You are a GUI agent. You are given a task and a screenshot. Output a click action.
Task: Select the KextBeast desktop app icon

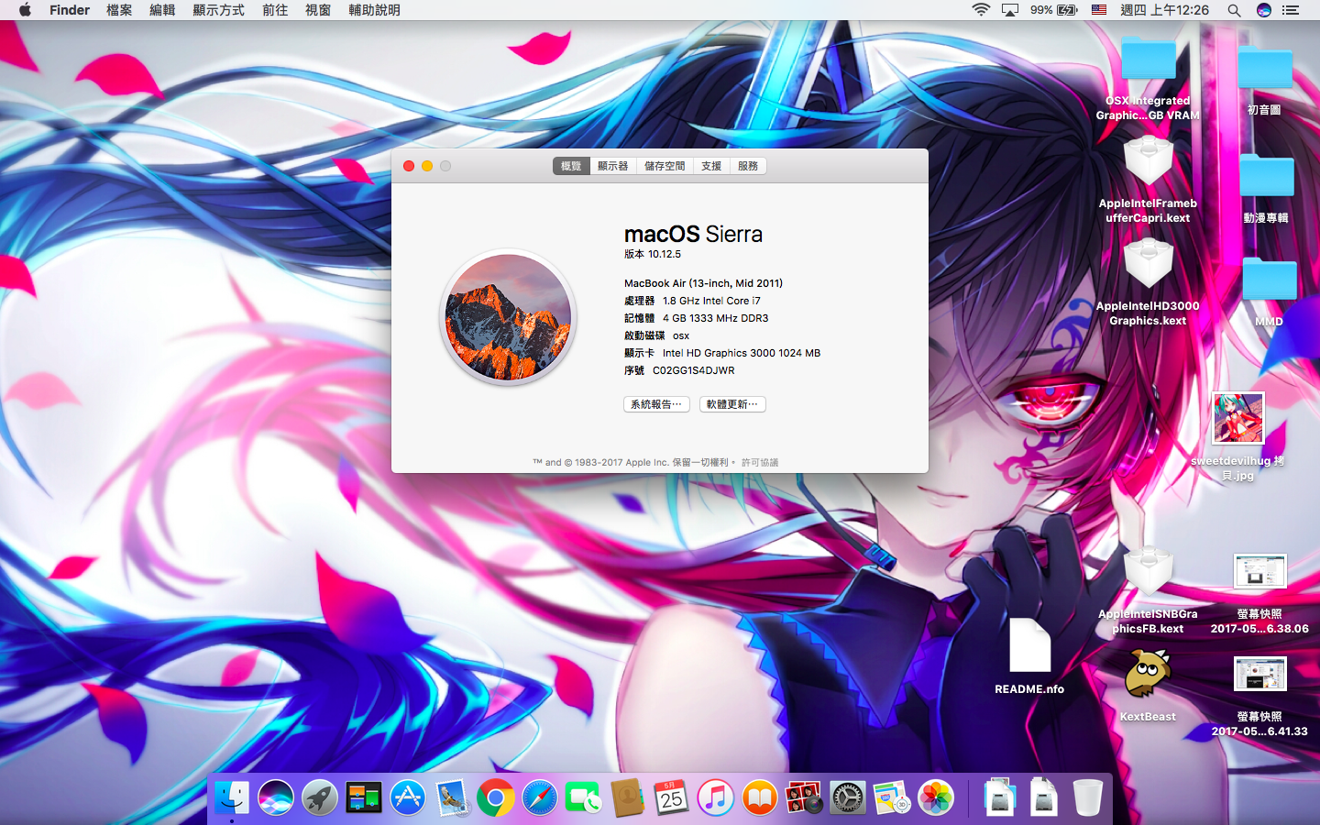click(x=1148, y=675)
